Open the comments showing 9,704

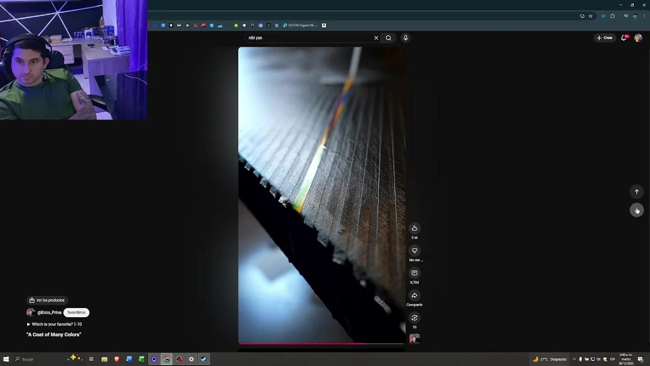[414, 273]
